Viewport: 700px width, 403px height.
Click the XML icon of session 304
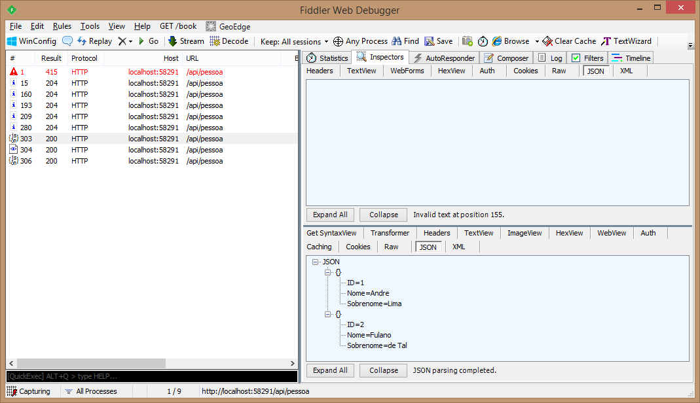point(13,150)
